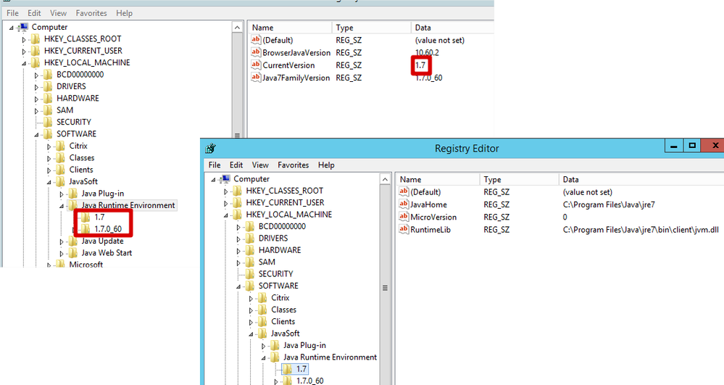Select Clients key in front window tree

[x=283, y=321]
